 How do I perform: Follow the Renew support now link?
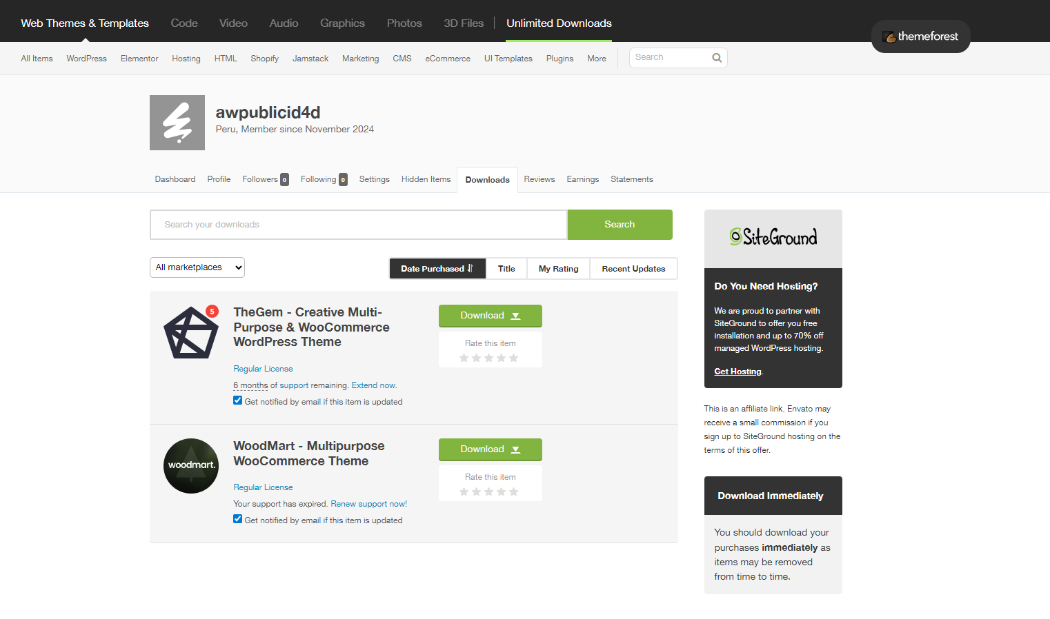point(368,504)
